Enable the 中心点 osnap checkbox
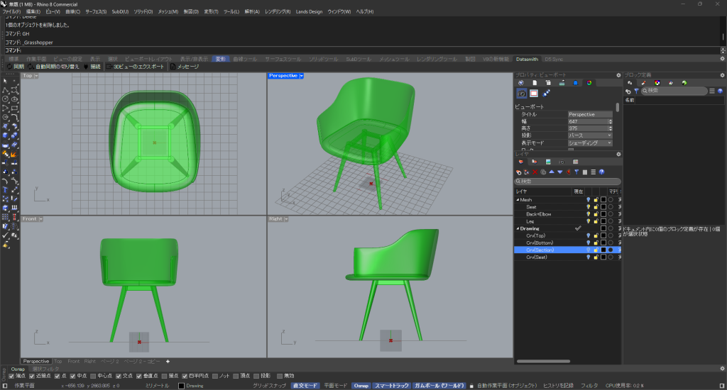This screenshot has width=727, height=390. point(92,376)
